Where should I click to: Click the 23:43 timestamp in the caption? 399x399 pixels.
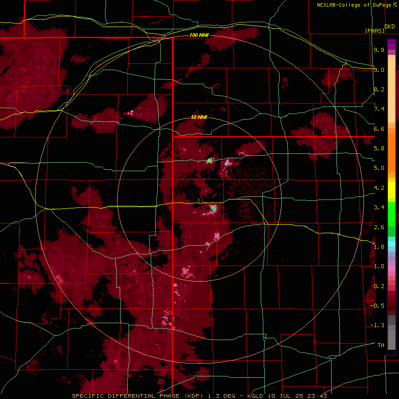(317, 396)
